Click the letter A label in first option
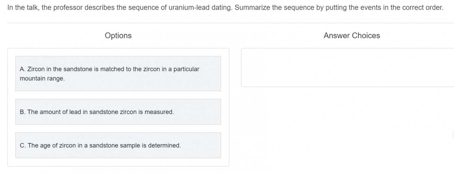The width and height of the screenshot is (454, 174). [x=22, y=69]
